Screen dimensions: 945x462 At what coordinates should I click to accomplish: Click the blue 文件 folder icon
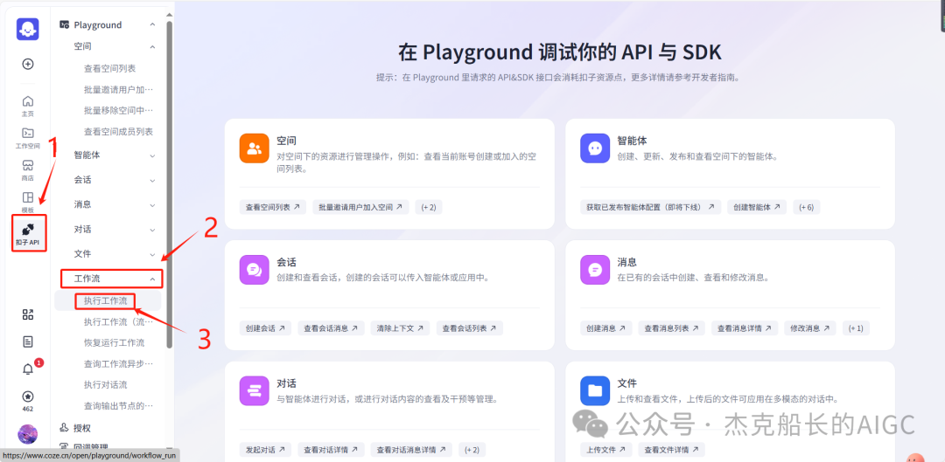click(595, 391)
